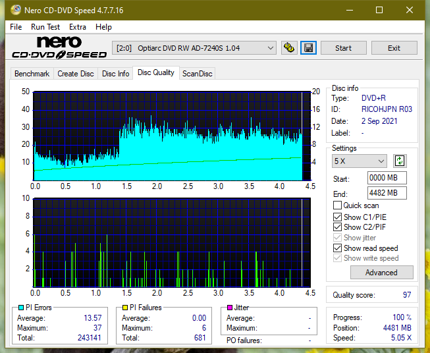
Task: Open the Run Test menu
Action: pyautogui.click(x=45, y=27)
